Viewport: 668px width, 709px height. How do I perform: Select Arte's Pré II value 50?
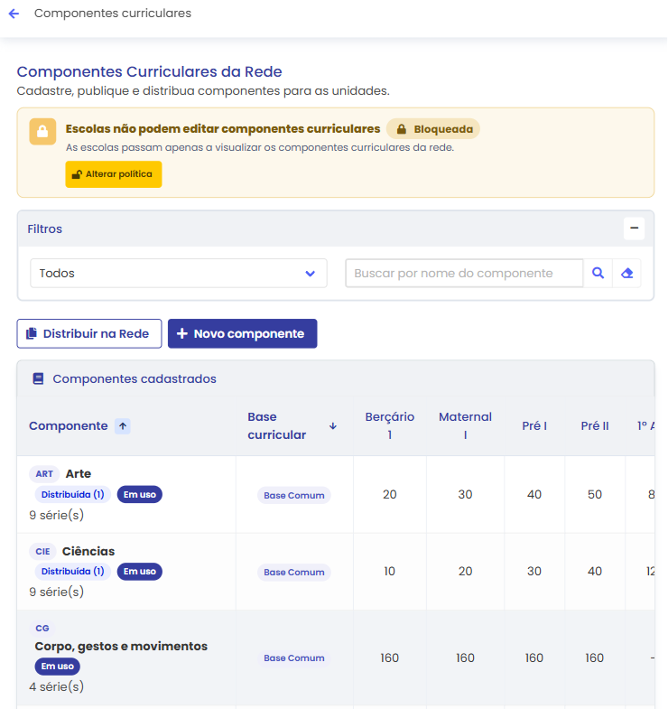(595, 495)
